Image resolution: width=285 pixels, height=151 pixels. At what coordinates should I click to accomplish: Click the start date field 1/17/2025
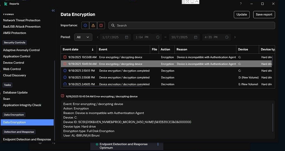point(115,37)
